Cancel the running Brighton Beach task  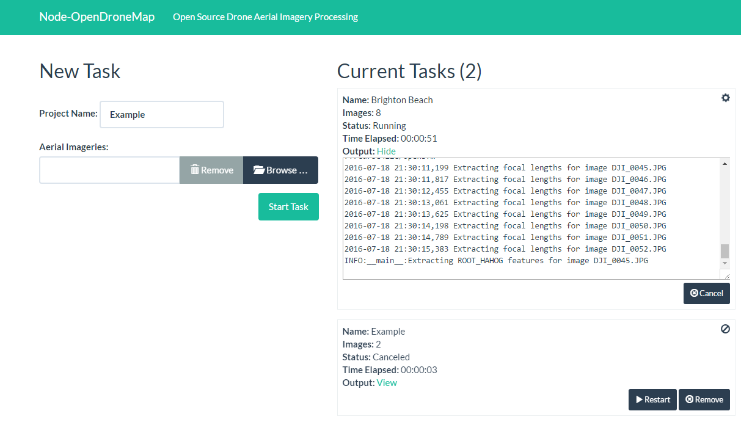pyautogui.click(x=706, y=293)
